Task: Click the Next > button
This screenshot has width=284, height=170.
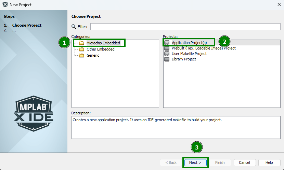Action: tap(195, 162)
